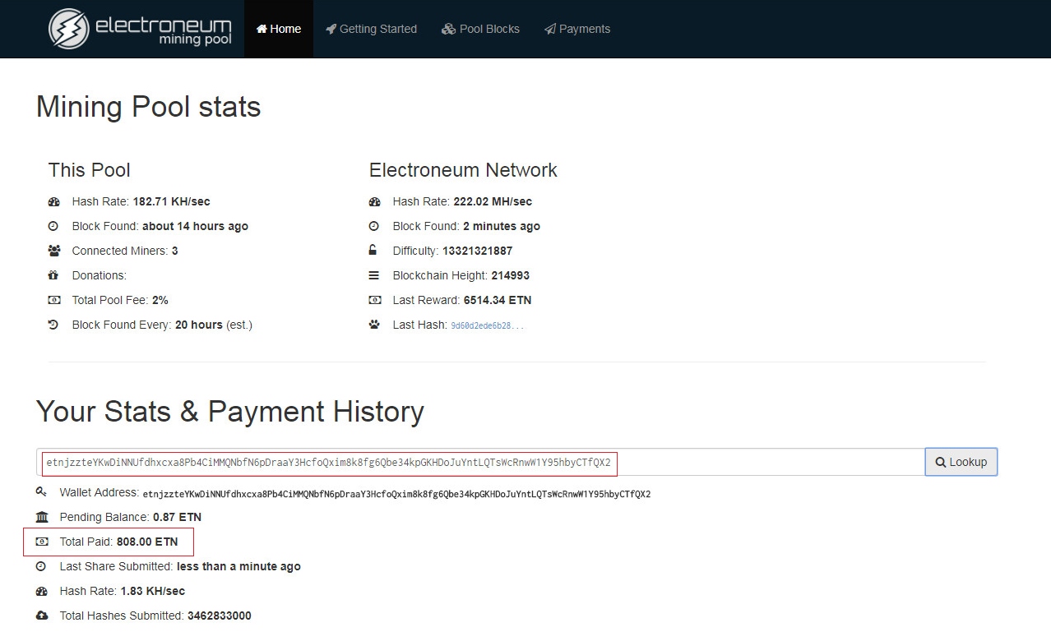Open the Payments tab

[577, 29]
